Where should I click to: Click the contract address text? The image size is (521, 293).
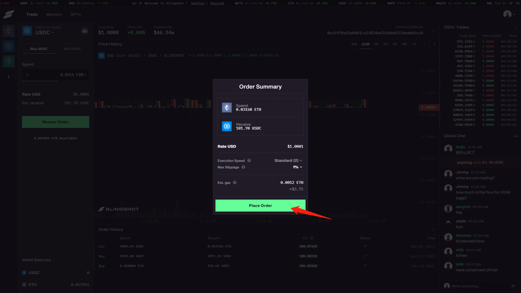[x=375, y=33]
